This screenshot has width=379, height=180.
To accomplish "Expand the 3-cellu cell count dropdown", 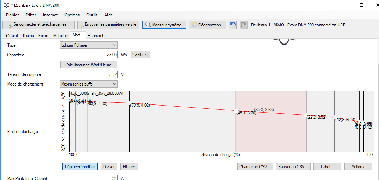I will (140, 55).
